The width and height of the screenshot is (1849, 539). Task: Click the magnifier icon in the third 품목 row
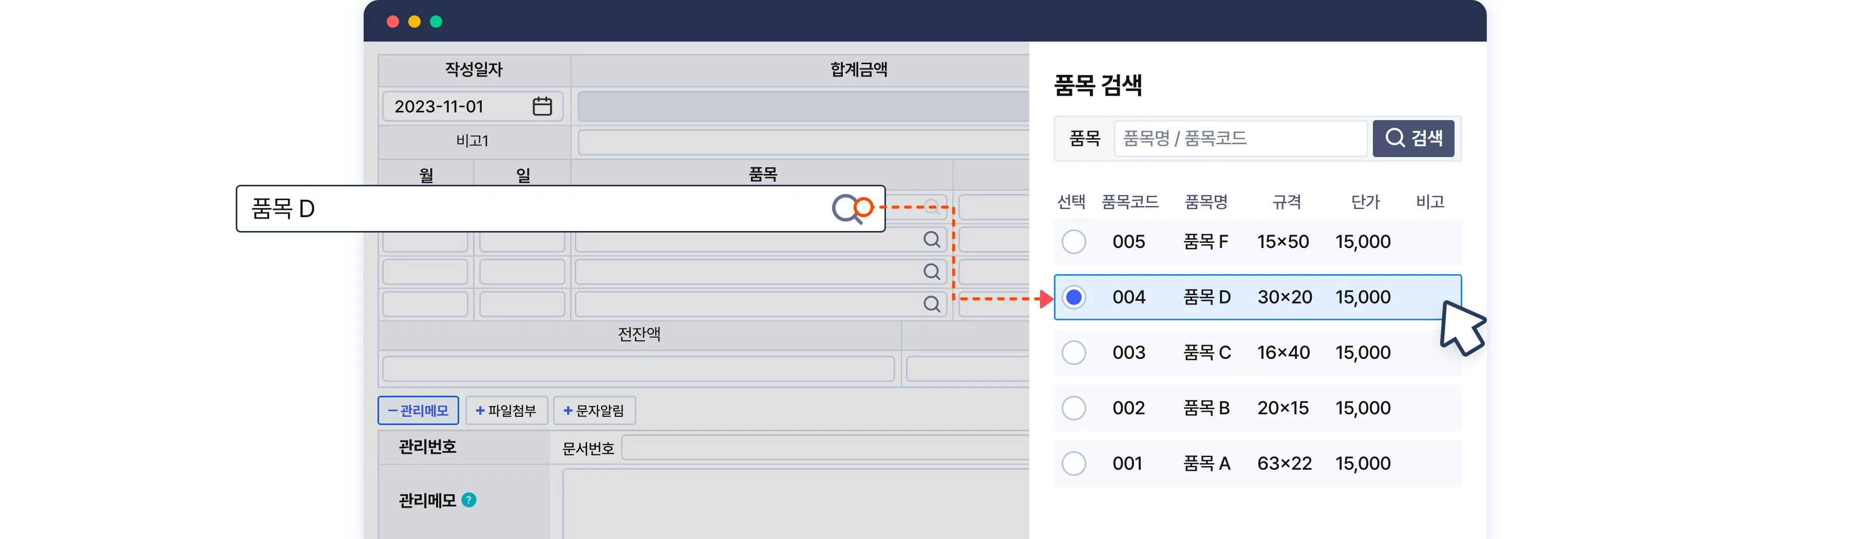click(x=932, y=272)
